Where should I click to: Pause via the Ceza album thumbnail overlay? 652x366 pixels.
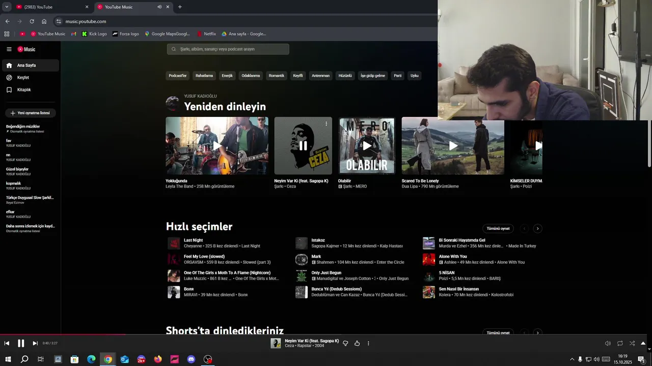[x=303, y=146]
